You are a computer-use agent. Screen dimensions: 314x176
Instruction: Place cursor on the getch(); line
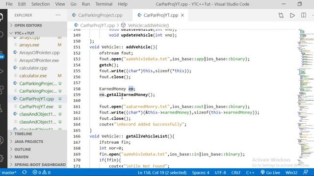109,65
